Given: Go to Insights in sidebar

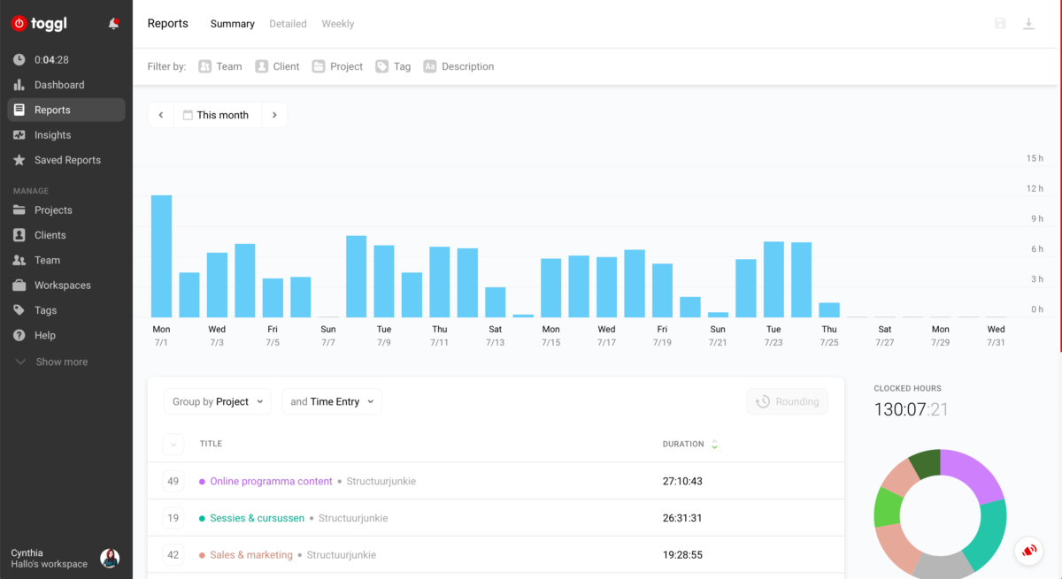Looking at the screenshot, I should click(x=52, y=135).
